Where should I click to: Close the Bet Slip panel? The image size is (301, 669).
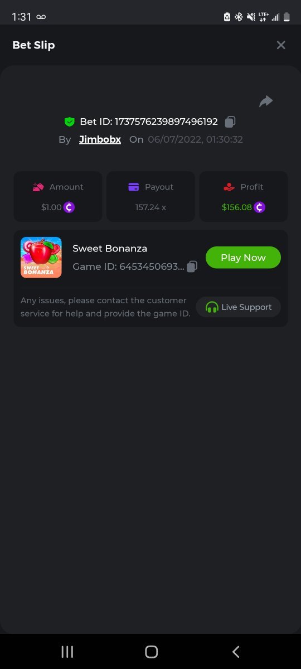click(281, 45)
